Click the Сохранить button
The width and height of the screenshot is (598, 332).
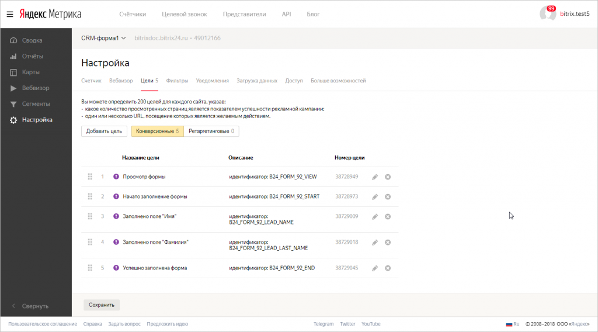pos(102,305)
